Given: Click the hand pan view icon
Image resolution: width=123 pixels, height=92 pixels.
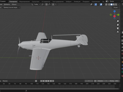Looking at the screenshot, I should tap(118, 25).
